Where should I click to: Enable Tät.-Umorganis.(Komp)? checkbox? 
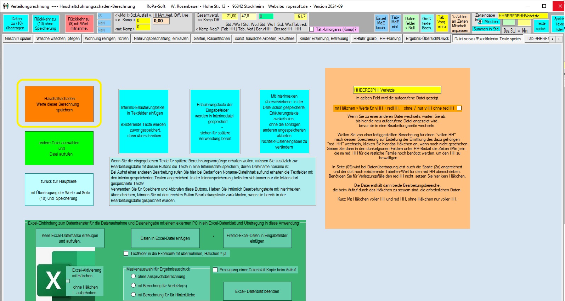coord(312,29)
